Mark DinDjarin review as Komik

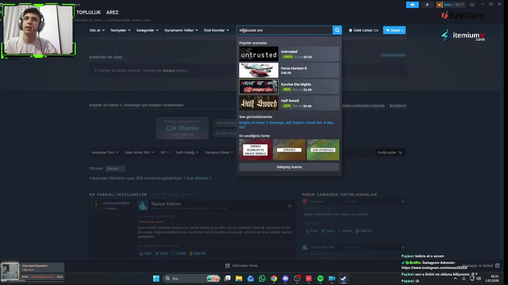[x=344, y=231]
